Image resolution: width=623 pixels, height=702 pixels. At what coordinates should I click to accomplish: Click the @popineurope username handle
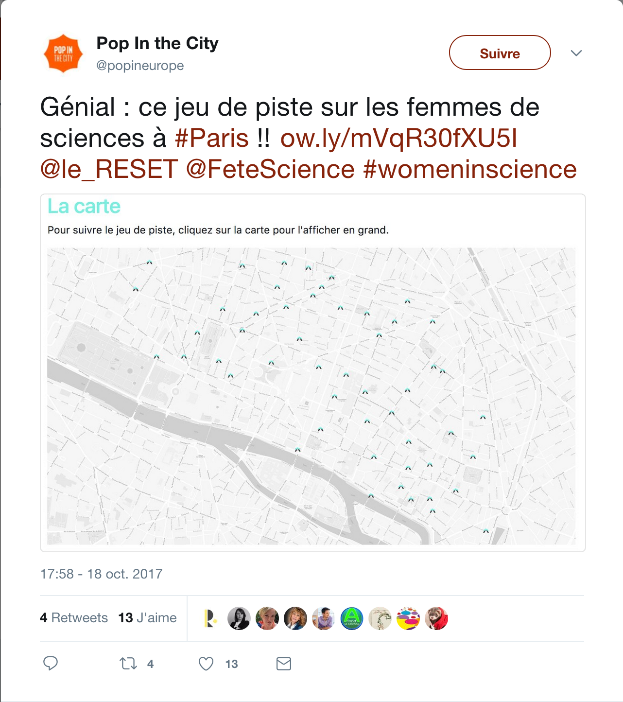pos(140,66)
